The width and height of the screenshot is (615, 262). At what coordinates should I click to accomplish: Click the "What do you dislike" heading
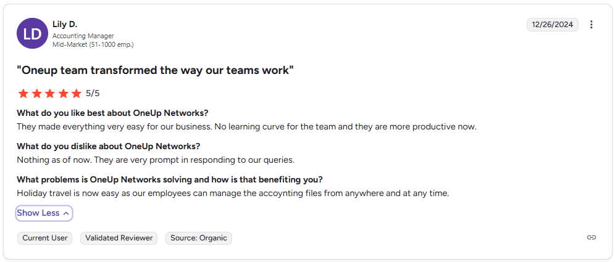point(109,146)
